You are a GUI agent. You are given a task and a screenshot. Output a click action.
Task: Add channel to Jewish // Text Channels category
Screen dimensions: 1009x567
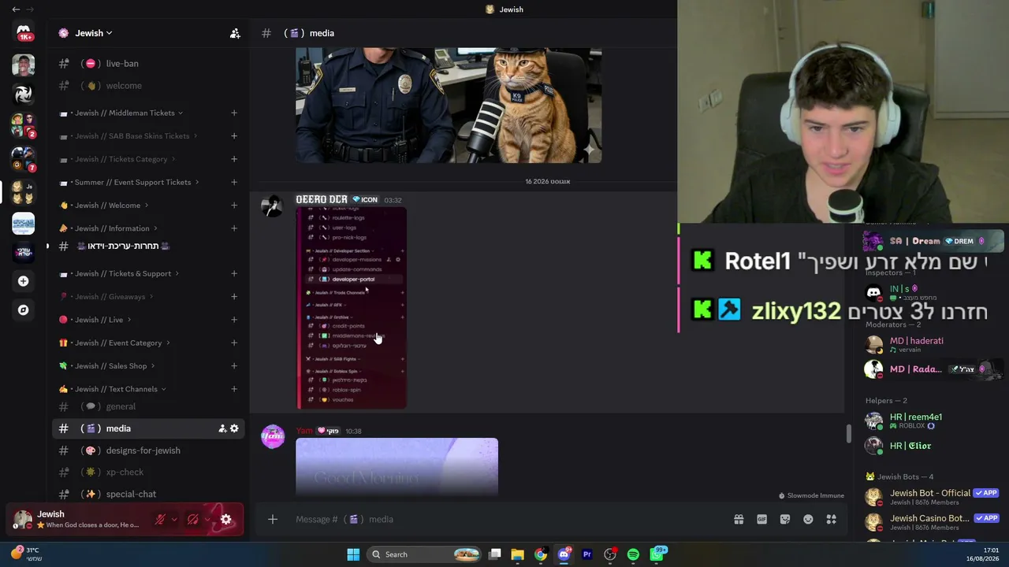click(234, 389)
